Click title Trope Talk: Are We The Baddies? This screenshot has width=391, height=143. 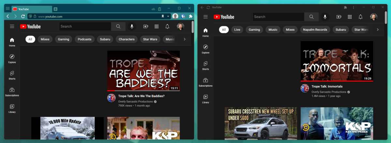coord(141,96)
